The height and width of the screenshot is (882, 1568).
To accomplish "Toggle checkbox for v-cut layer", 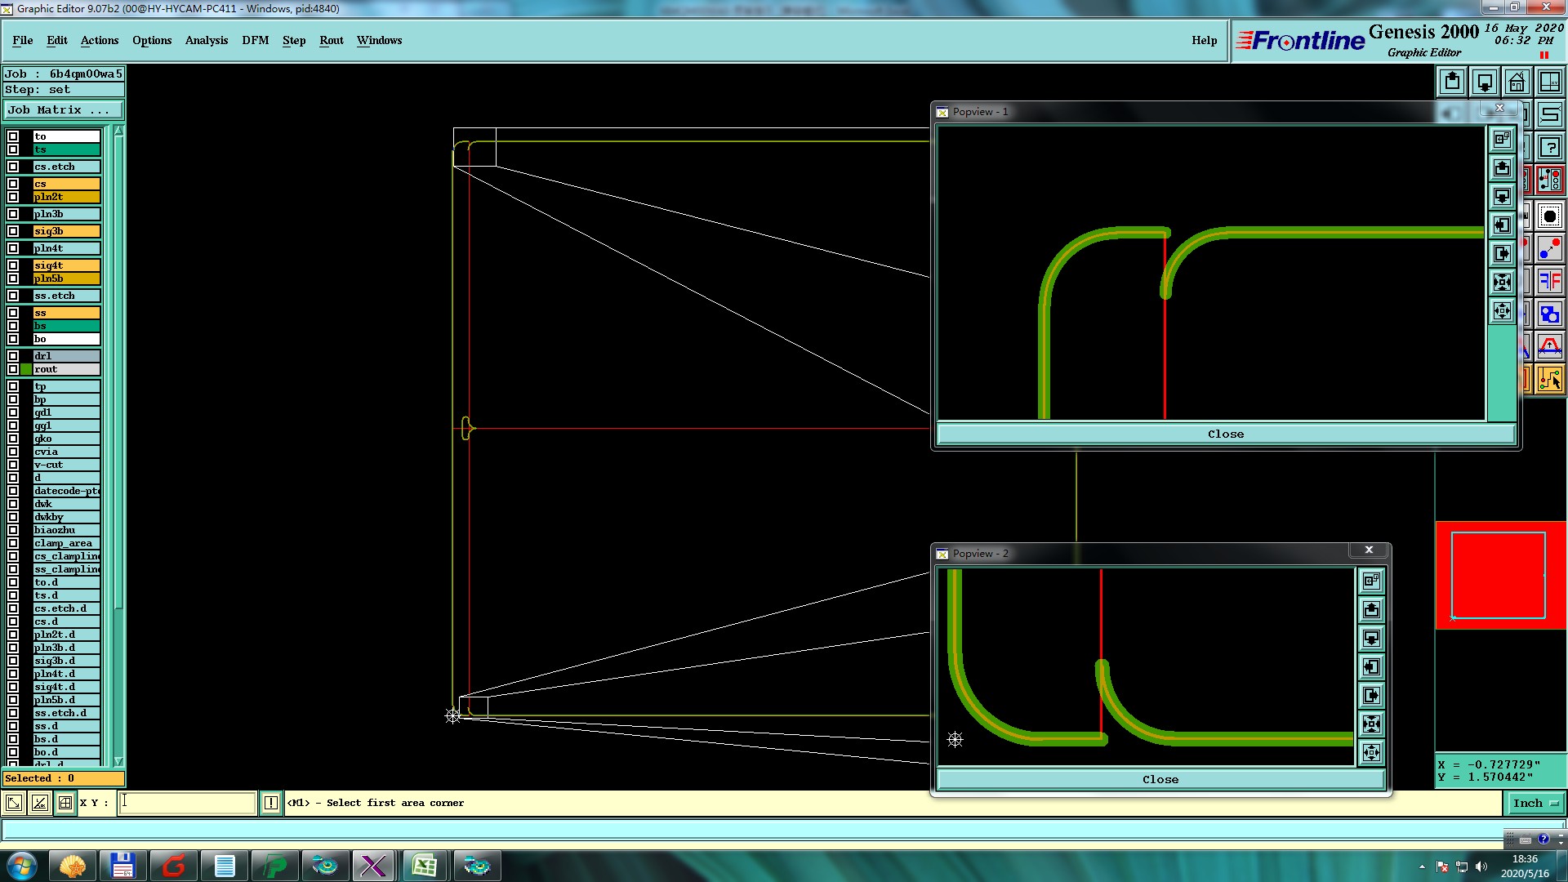I will click(x=13, y=465).
